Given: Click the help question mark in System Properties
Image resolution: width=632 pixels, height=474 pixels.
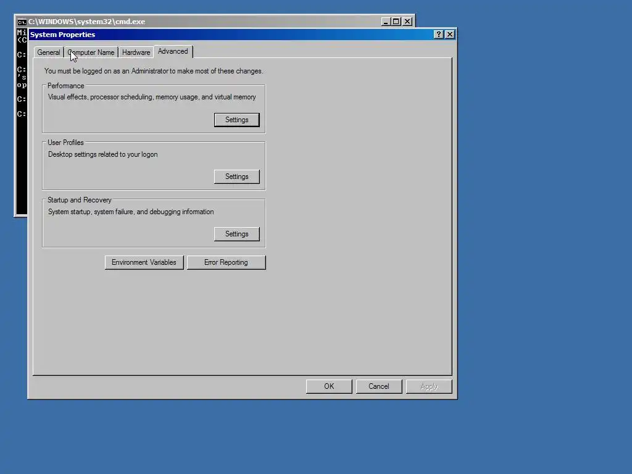Looking at the screenshot, I should tap(439, 35).
